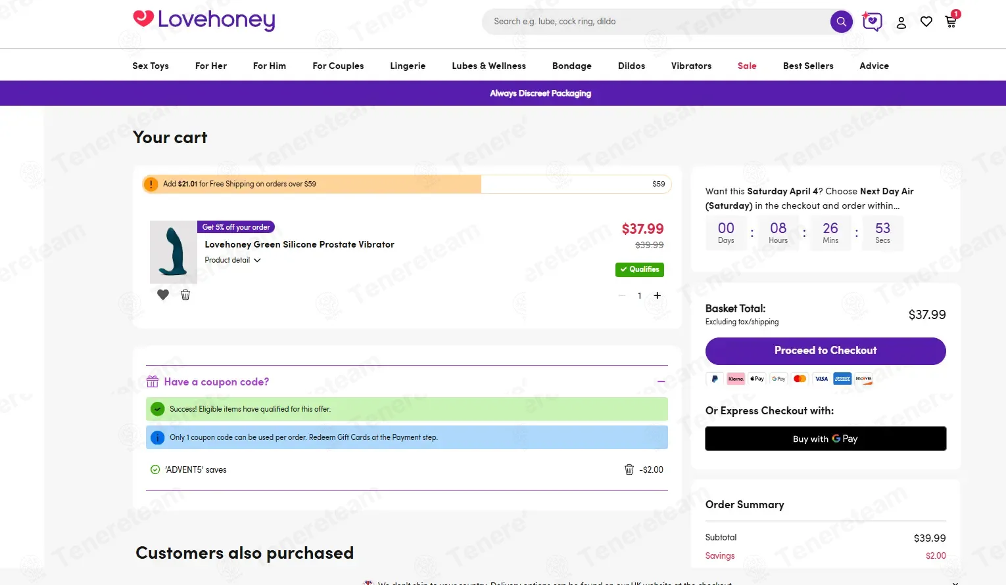Screen dimensions: 1006x585
Task: Open the For Her menu
Action: pos(211,66)
